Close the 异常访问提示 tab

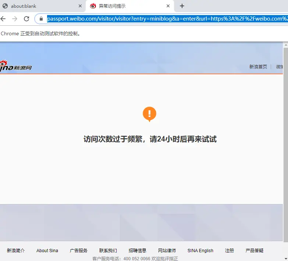[x=168, y=6]
